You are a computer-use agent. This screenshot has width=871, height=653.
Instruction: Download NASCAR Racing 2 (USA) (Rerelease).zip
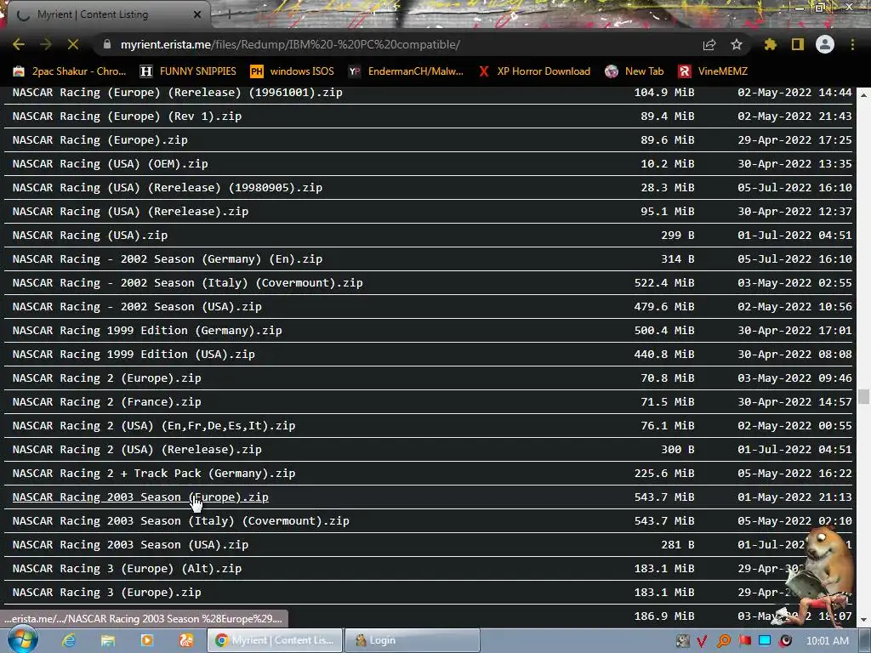tap(137, 450)
